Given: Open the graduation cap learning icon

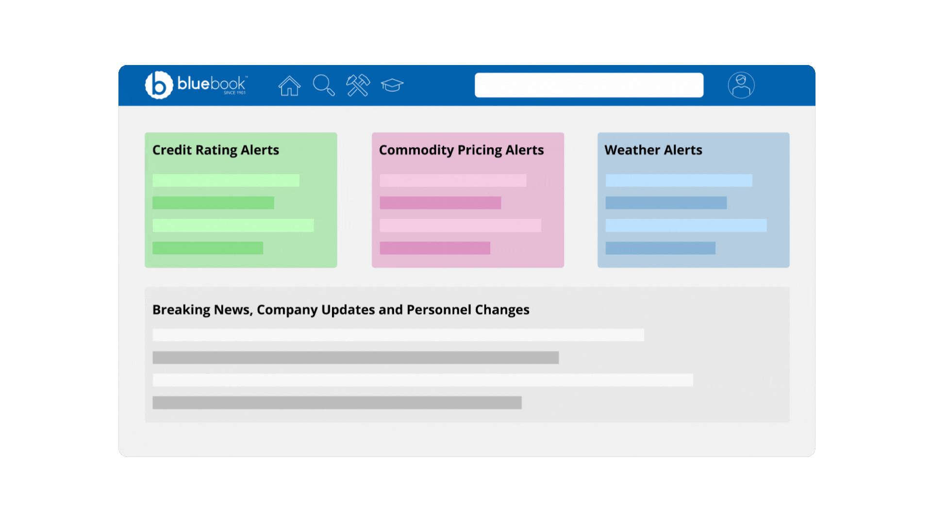Looking at the screenshot, I should [392, 85].
